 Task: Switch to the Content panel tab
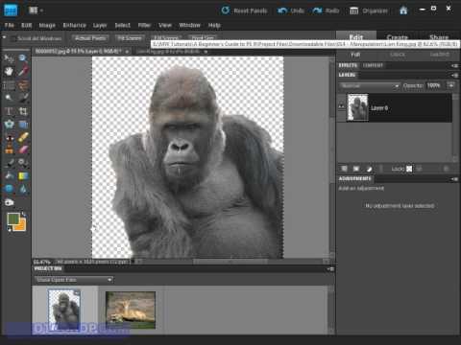click(373, 65)
